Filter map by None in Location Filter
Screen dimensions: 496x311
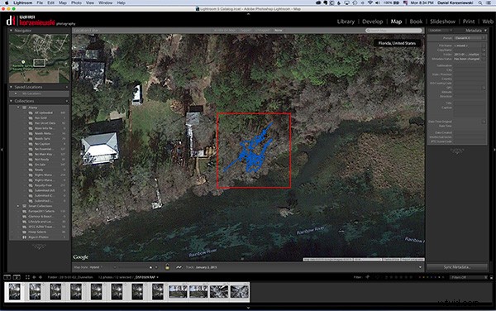278,31
